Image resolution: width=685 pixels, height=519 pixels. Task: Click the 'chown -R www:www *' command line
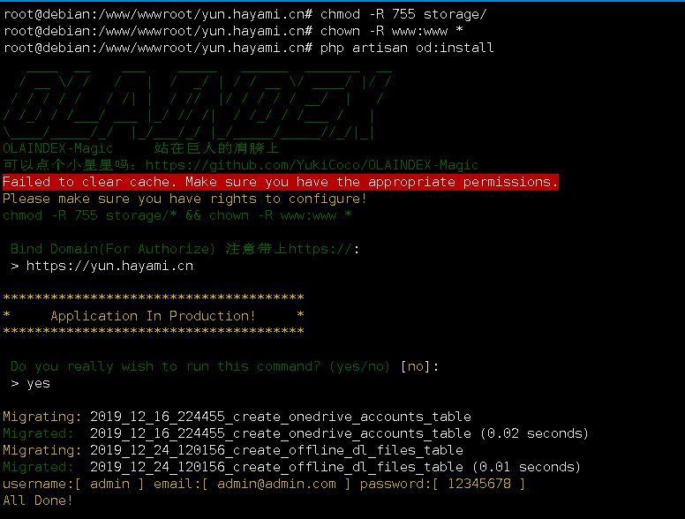(233, 31)
